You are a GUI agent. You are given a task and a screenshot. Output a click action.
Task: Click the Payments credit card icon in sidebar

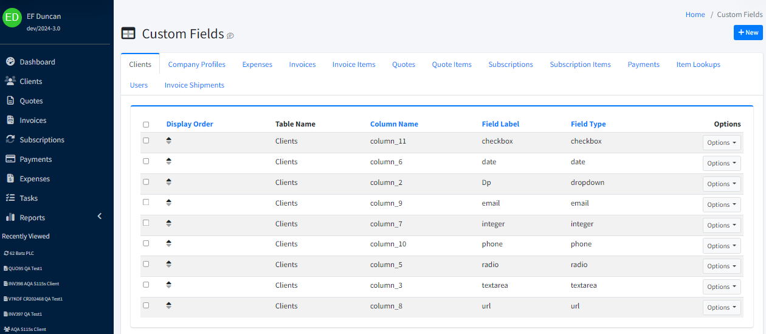click(10, 159)
